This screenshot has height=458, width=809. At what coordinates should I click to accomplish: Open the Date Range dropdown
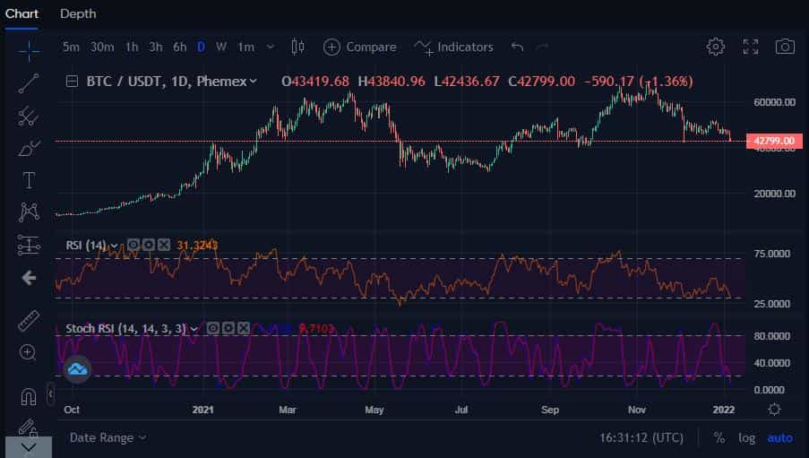click(x=108, y=438)
